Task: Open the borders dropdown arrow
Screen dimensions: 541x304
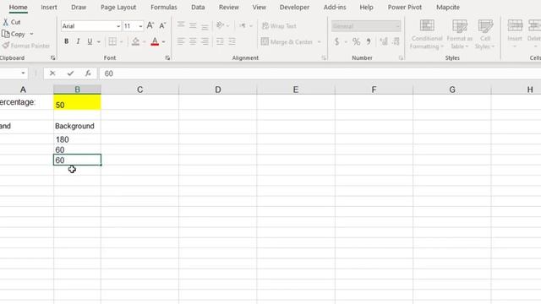Action: pos(122,42)
